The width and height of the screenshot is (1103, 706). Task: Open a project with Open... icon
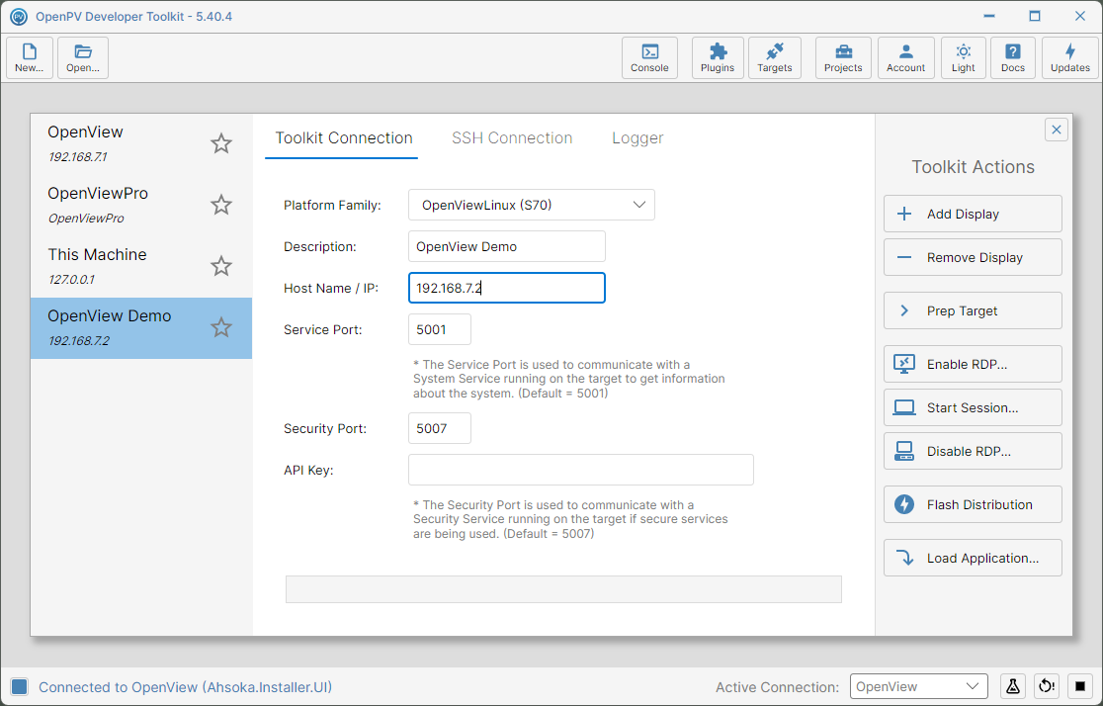[x=83, y=57]
